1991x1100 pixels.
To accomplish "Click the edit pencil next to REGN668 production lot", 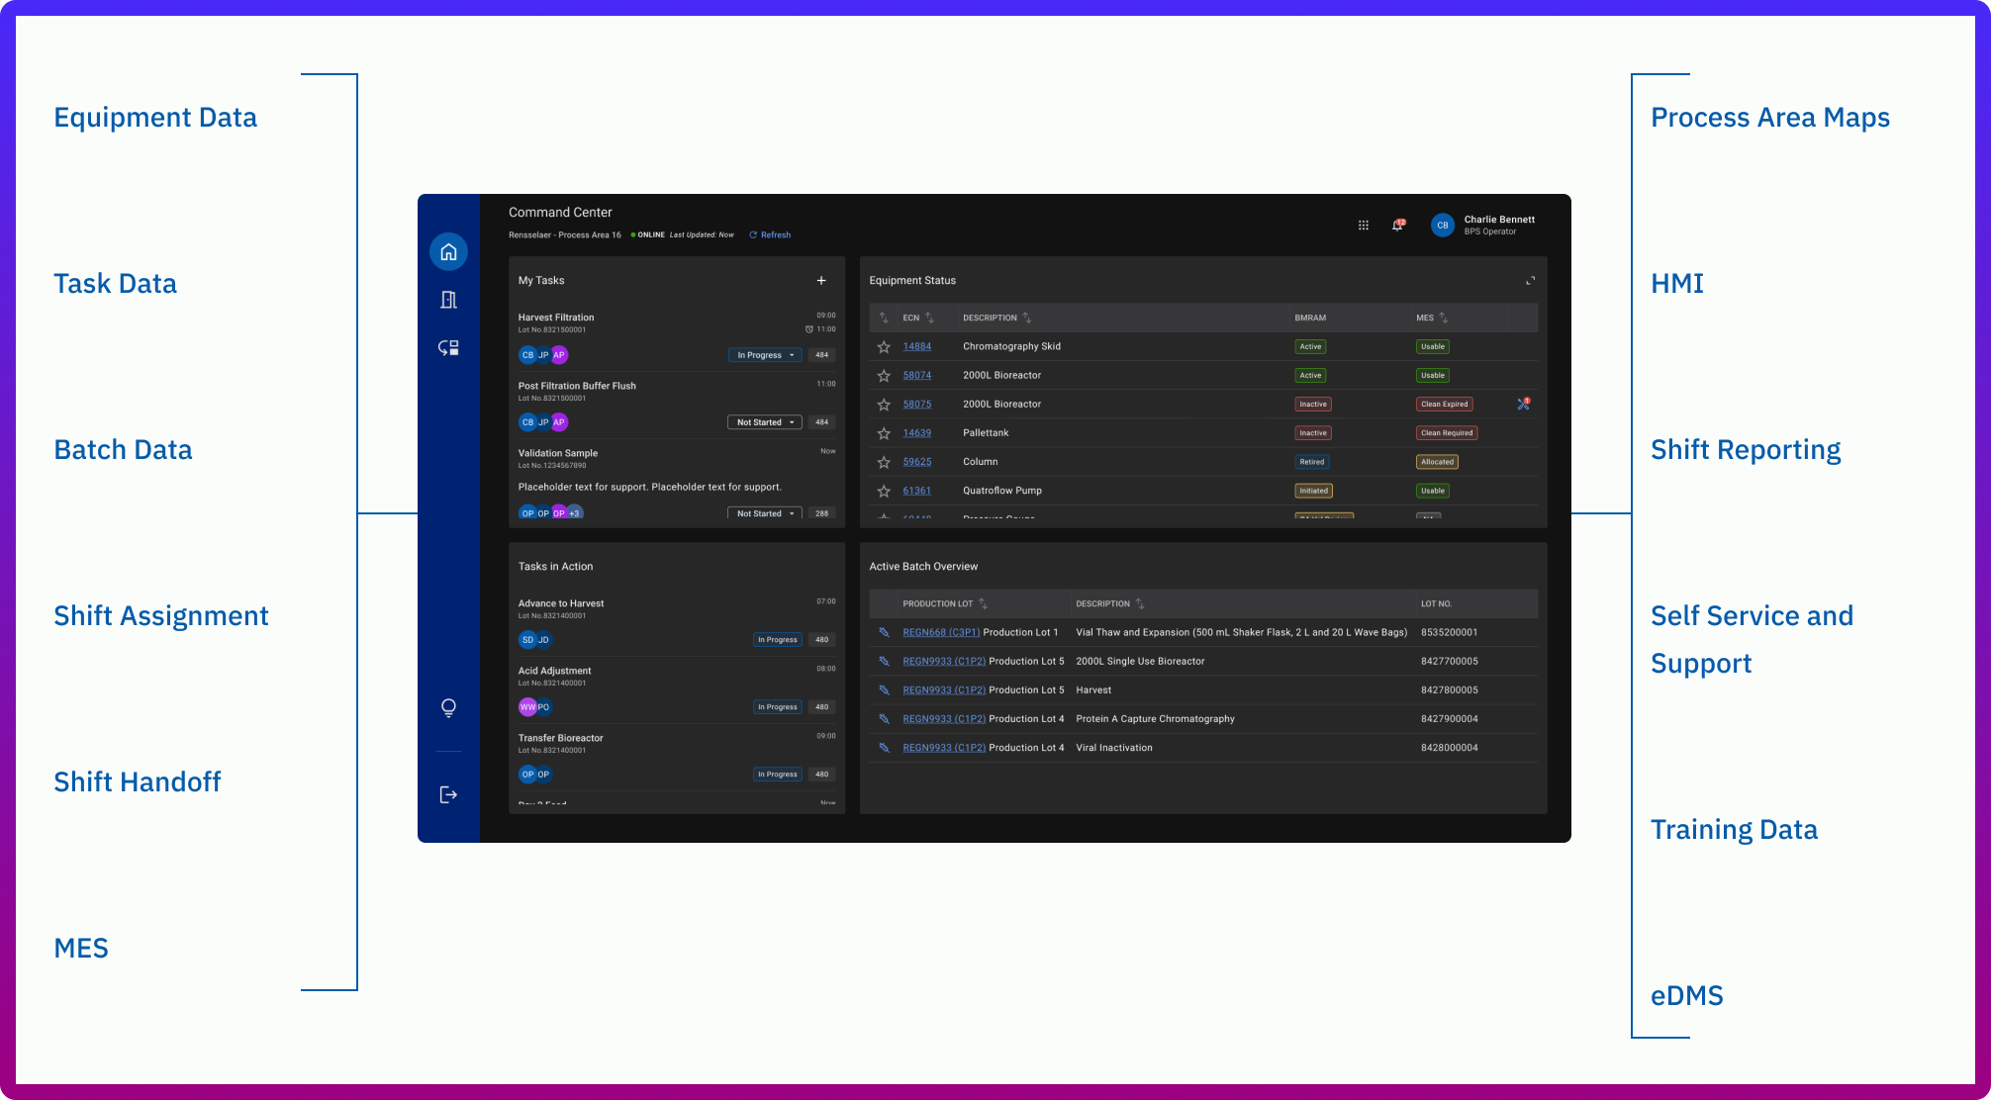I will coord(884,632).
